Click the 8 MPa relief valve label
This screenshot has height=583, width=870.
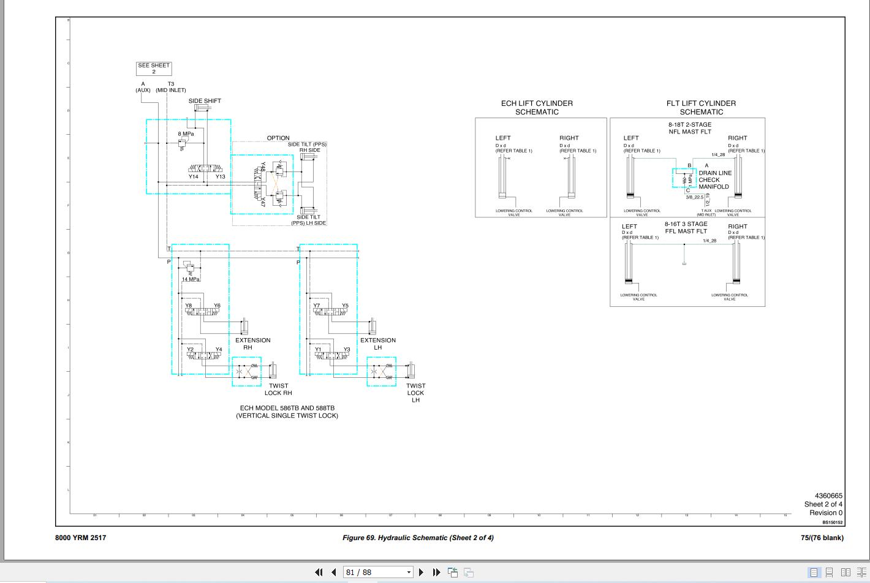(x=186, y=134)
